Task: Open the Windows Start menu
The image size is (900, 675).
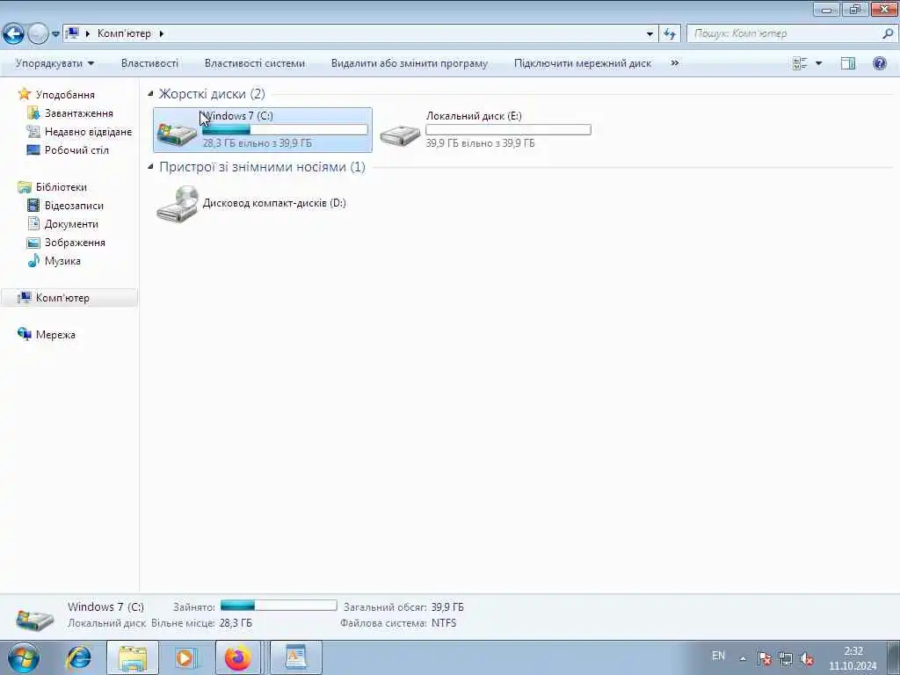Action: coord(24,657)
